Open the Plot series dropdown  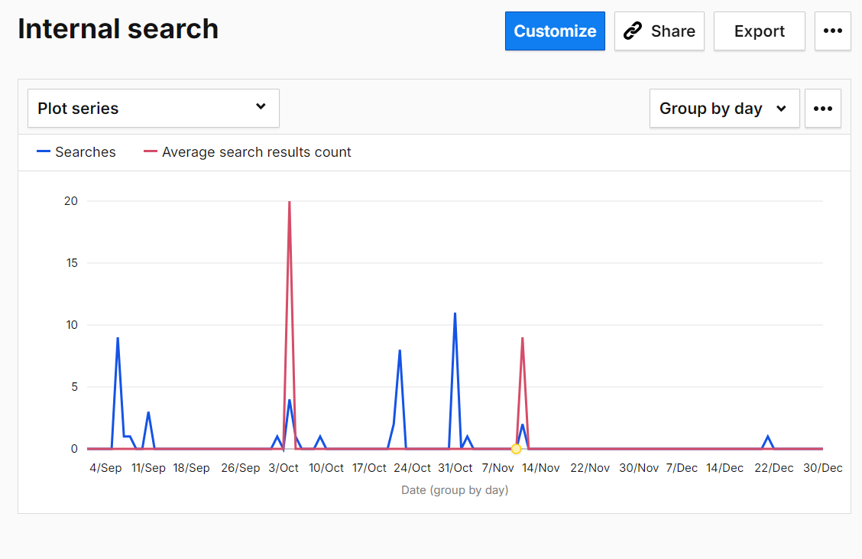[153, 108]
